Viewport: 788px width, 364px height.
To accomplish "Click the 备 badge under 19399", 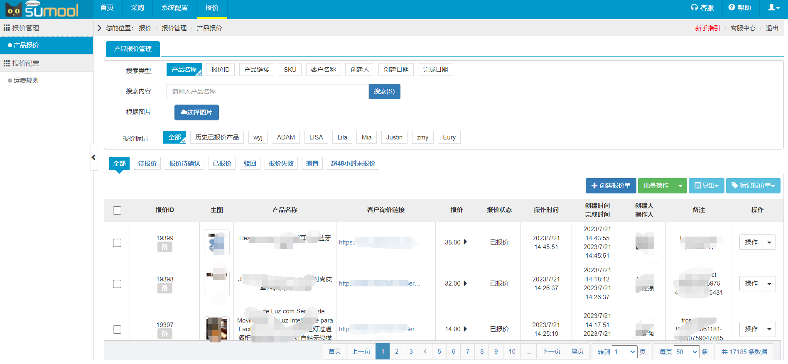I will (x=165, y=247).
